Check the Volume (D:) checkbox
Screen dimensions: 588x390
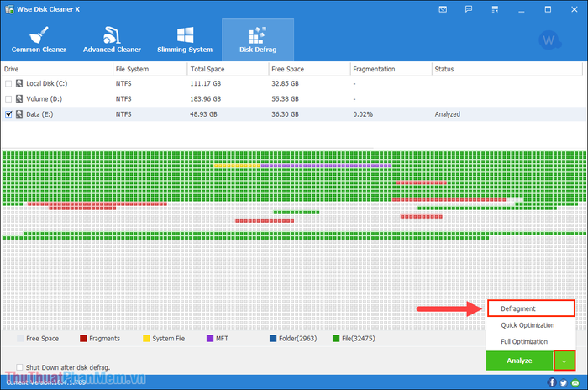[8, 99]
